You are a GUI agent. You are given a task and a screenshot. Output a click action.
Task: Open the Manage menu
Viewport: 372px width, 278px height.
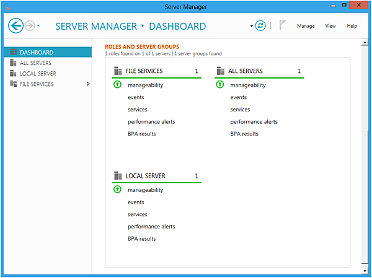[x=306, y=26]
